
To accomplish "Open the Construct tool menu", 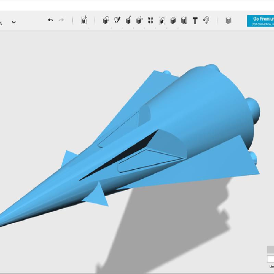I will (128, 21).
